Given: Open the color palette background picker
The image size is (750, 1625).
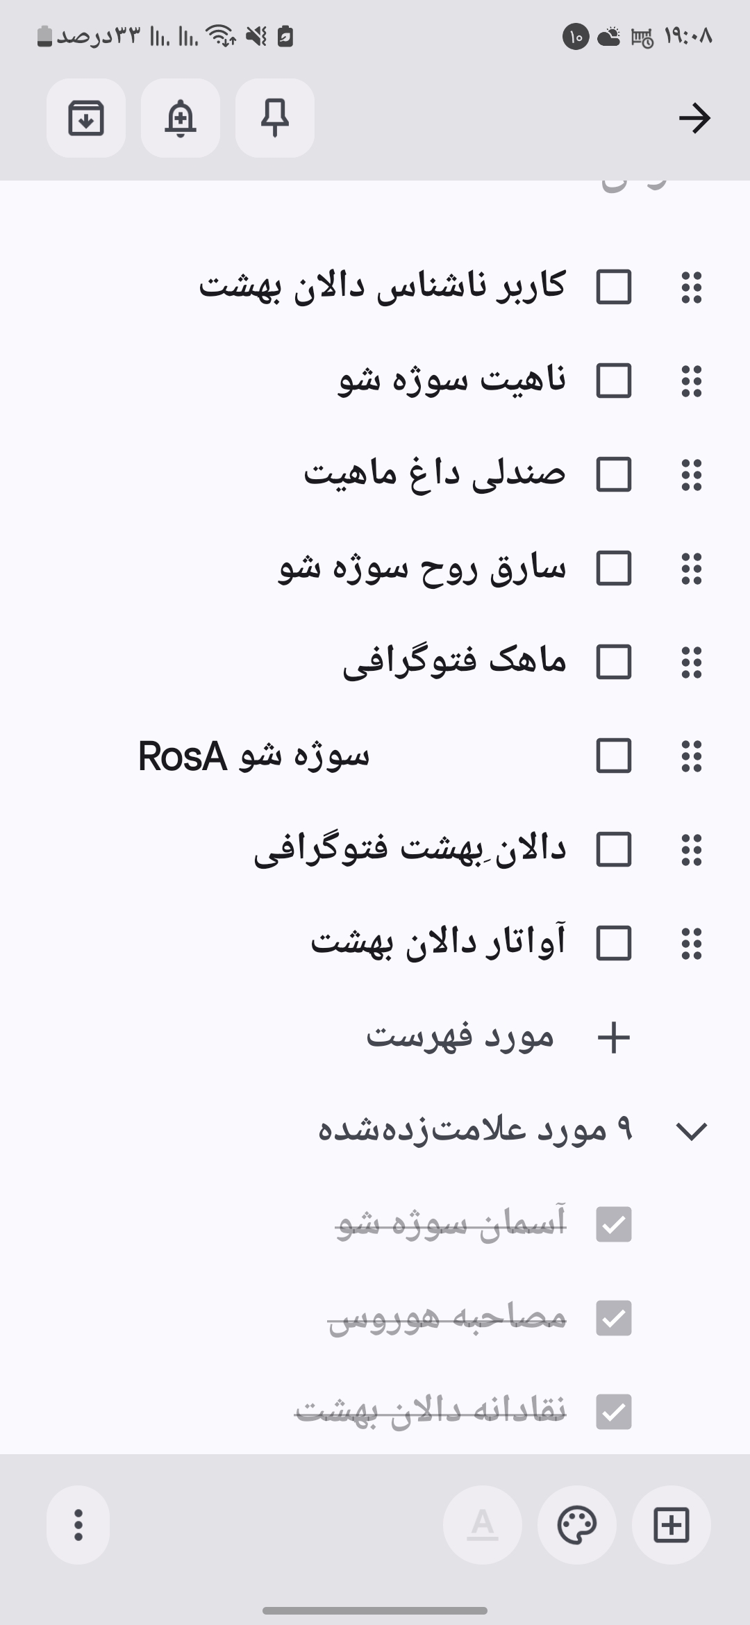Looking at the screenshot, I should pyautogui.click(x=577, y=1525).
